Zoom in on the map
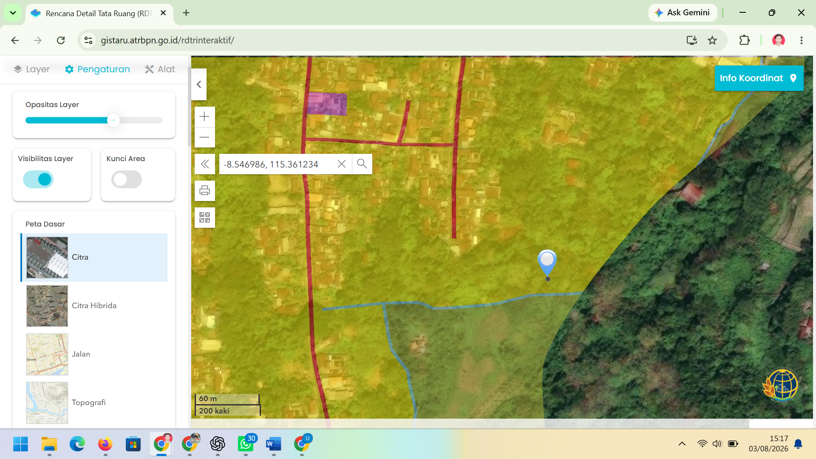 204,116
